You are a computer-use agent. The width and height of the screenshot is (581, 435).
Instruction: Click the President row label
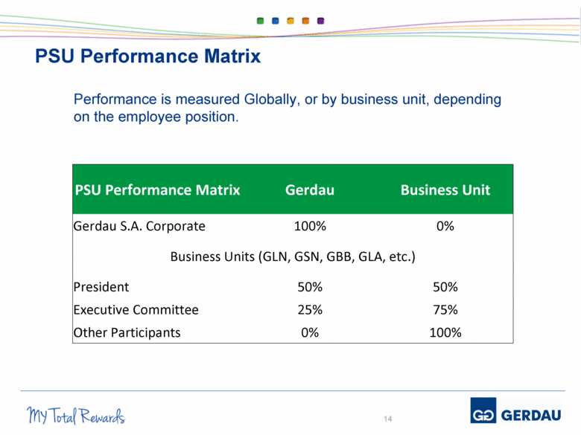coord(101,287)
